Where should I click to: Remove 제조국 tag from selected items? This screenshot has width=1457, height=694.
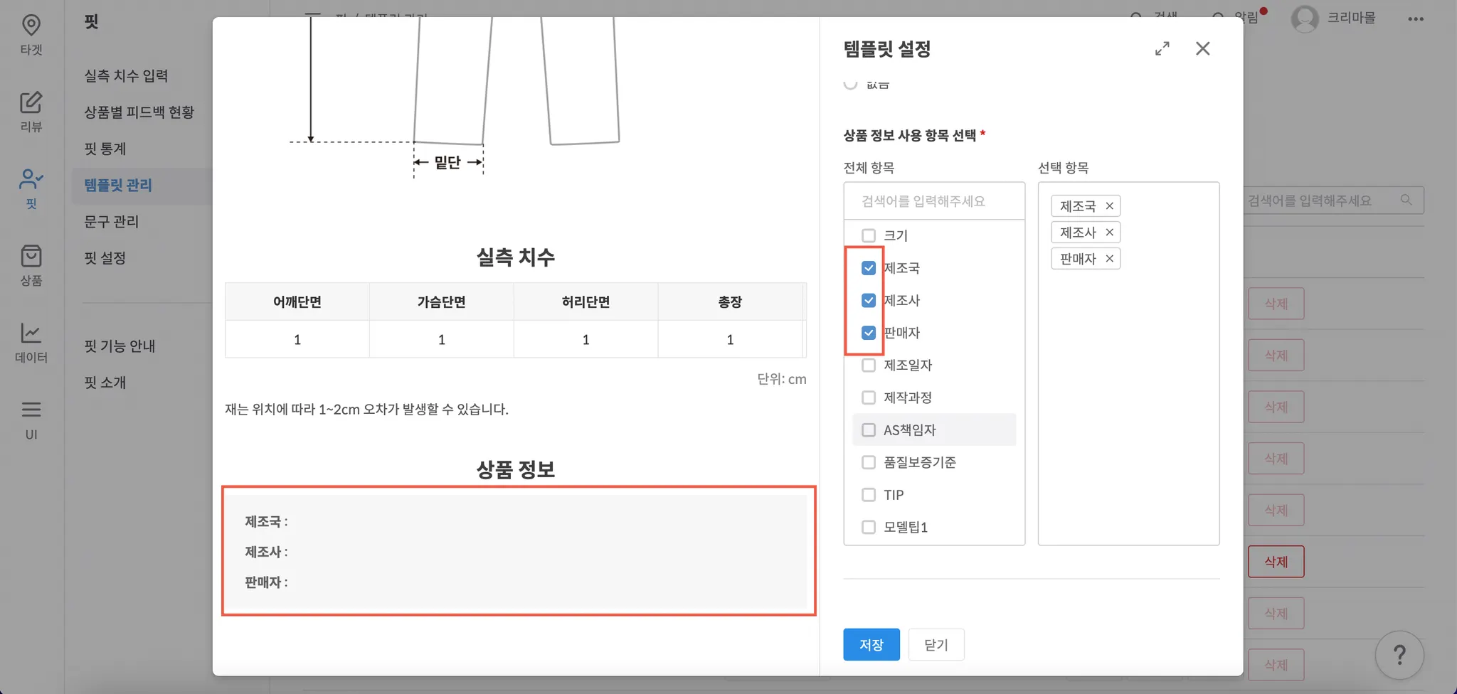click(x=1109, y=206)
